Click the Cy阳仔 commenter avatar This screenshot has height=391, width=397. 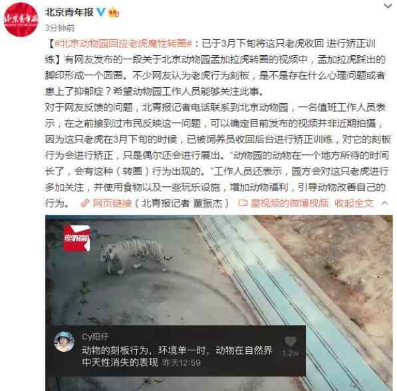(64, 342)
